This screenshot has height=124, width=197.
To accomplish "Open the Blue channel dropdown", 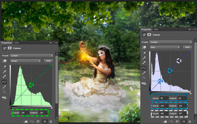I will pos(165,47).
